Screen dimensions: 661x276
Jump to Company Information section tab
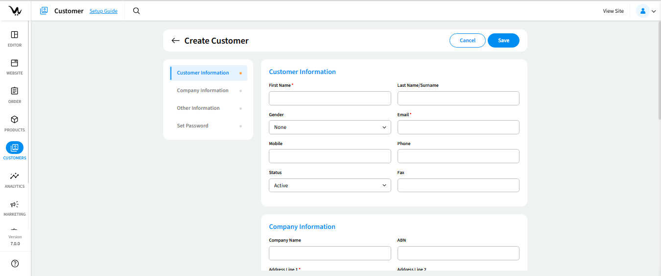pyautogui.click(x=203, y=91)
